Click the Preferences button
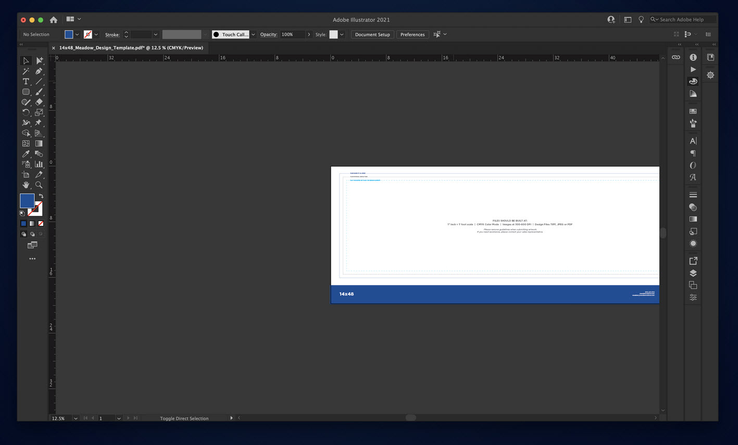This screenshot has height=445, width=738. [412, 34]
